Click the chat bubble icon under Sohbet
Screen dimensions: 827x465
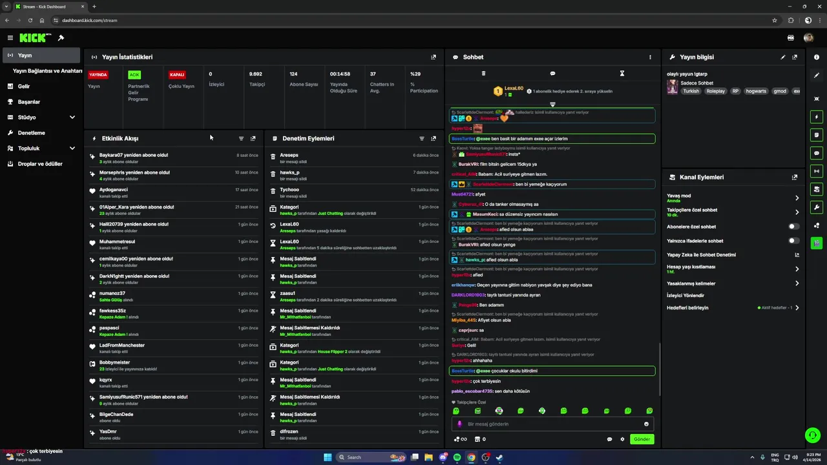pos(552,74)
